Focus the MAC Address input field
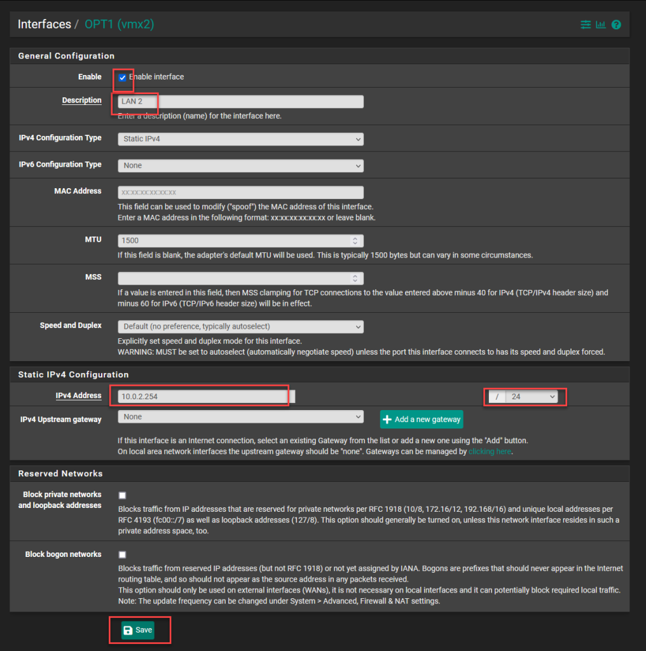This screenshot has height=651, width=646. (x=240, y=192)
